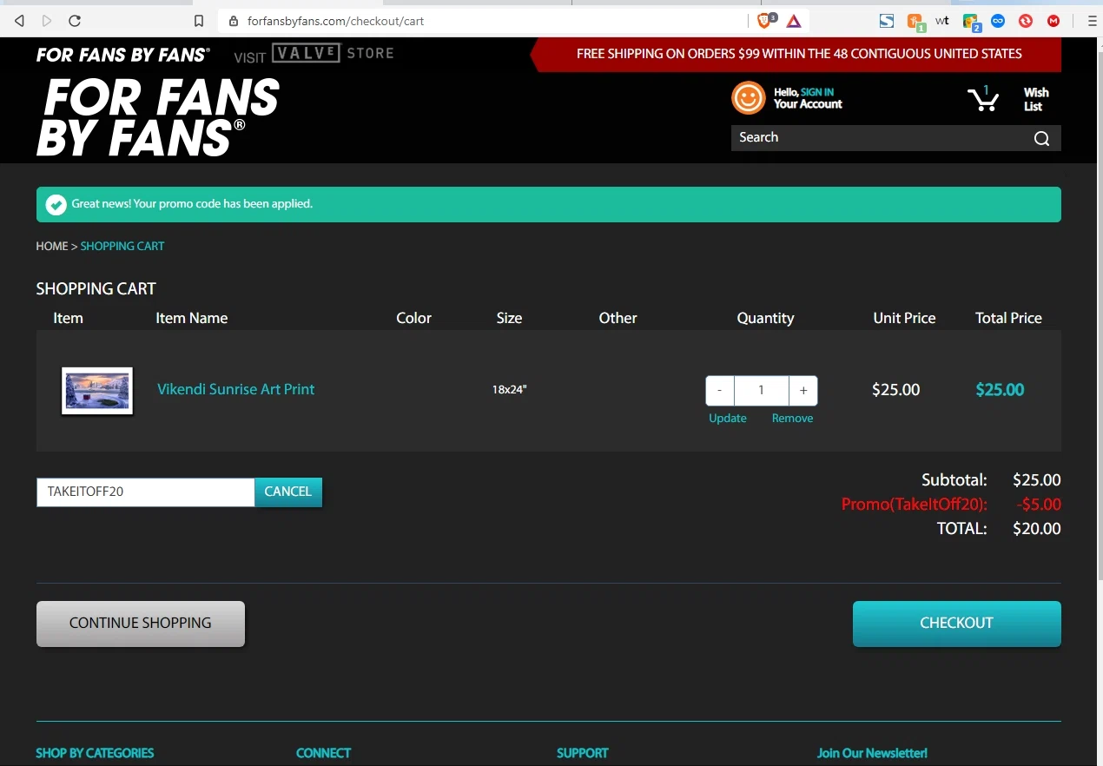Click the Update quantity link
The width and height of the screenshot is (1103, 766).
(728, 418)
